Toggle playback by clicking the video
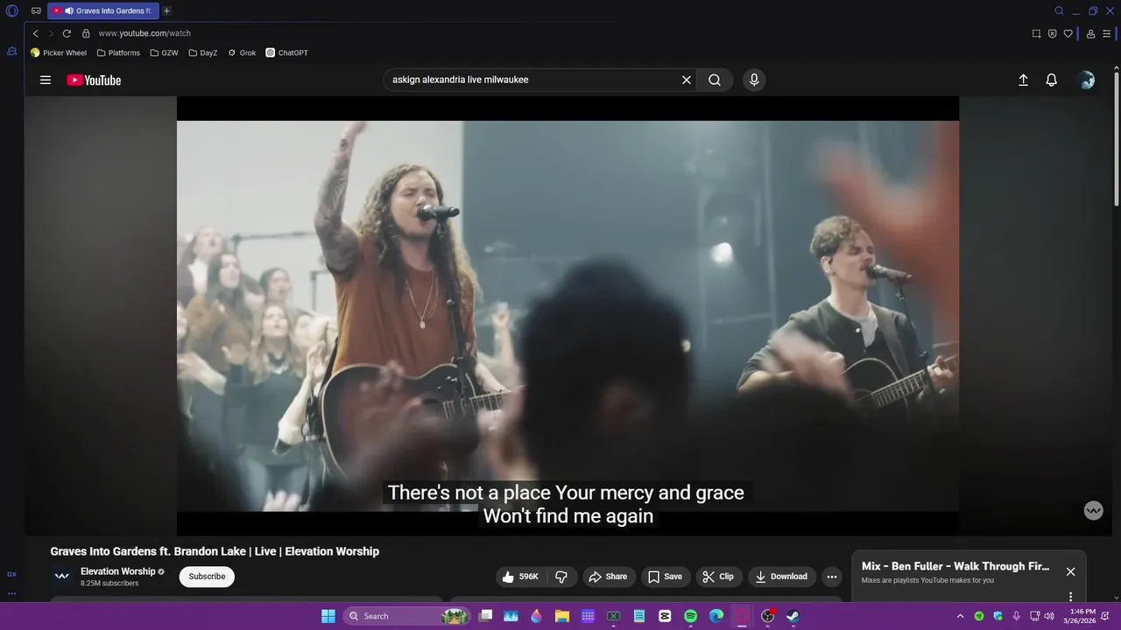The height and width of the screenshot is (630, 1121). pyautogui.click(x=568, y=315)
